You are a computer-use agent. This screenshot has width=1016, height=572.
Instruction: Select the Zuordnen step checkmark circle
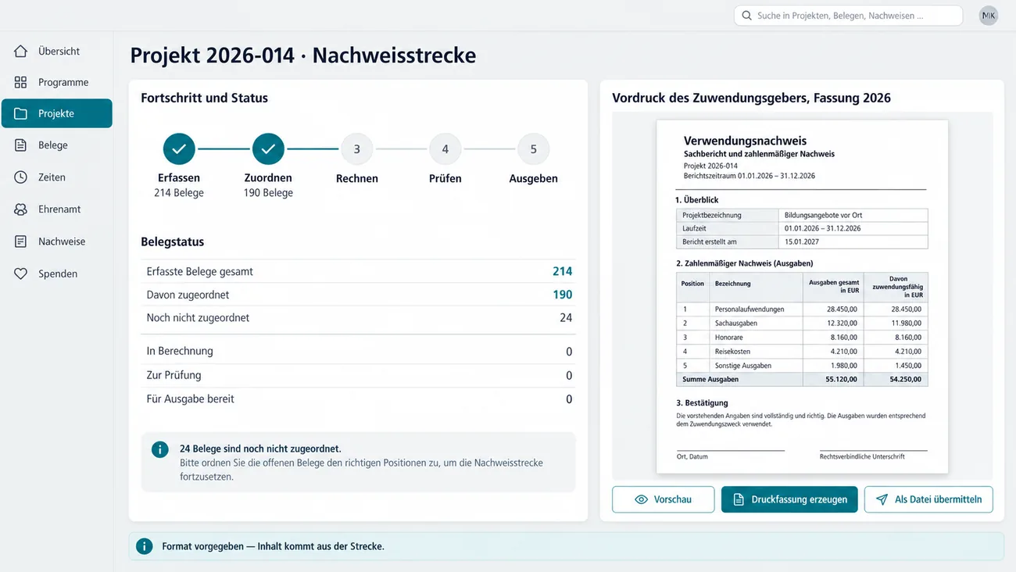(268, 148)
